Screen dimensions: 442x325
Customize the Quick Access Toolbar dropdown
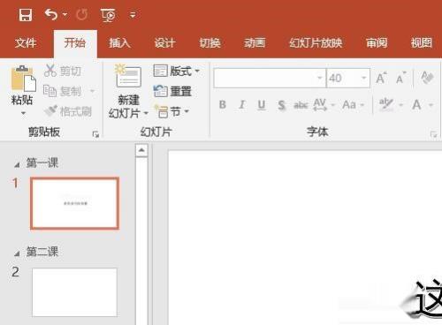coord(133,14)
